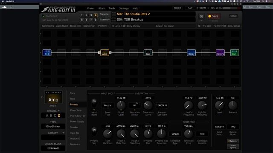This screenshot has width=273, height=153.
Task: Click the preset up/down stepper next to 509
Action: (x=114, y=14)
